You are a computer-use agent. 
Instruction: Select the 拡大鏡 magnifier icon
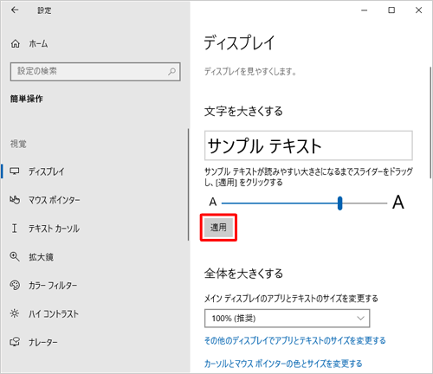15,256
